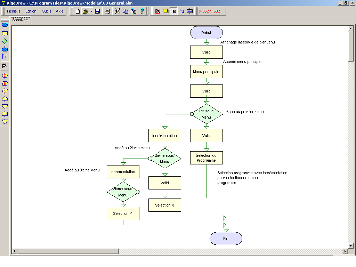Select the blue M arrow tool
The width and height of the screenshot is (356, 267).
point(5,56)
